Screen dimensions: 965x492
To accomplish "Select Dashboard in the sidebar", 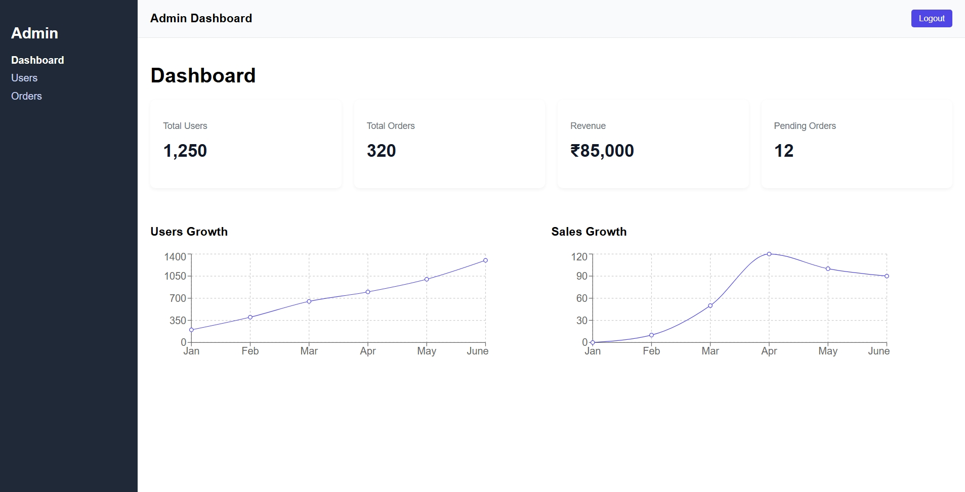I will pos(37,60).
